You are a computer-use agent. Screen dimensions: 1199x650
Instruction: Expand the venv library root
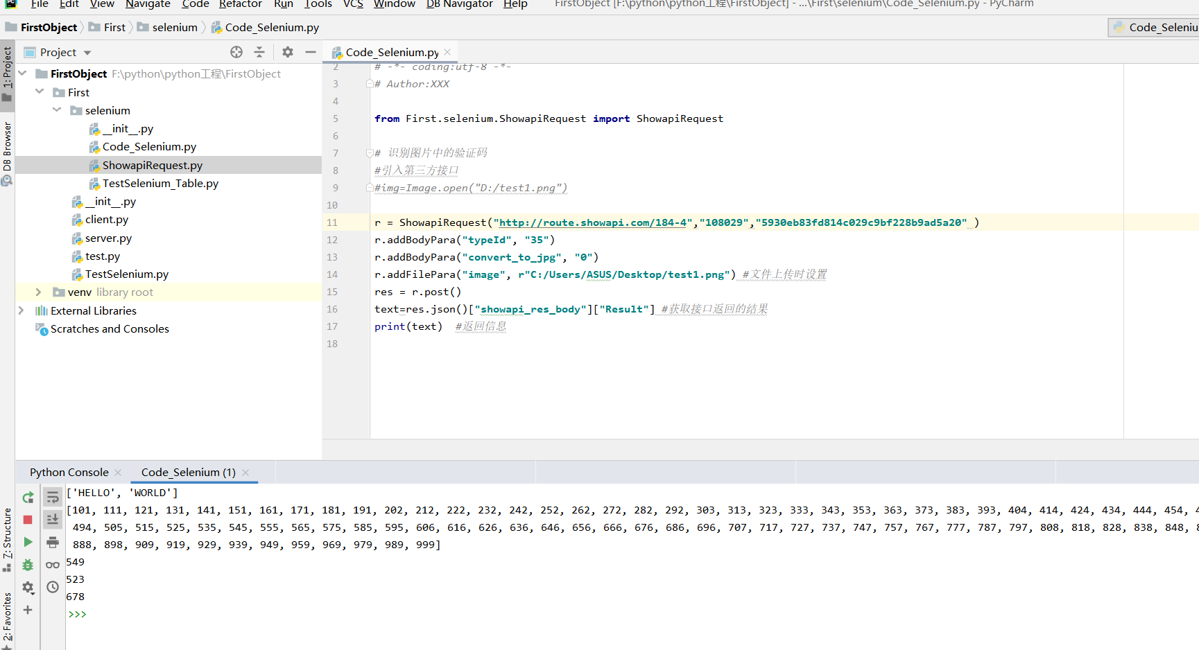pos(39,292)
